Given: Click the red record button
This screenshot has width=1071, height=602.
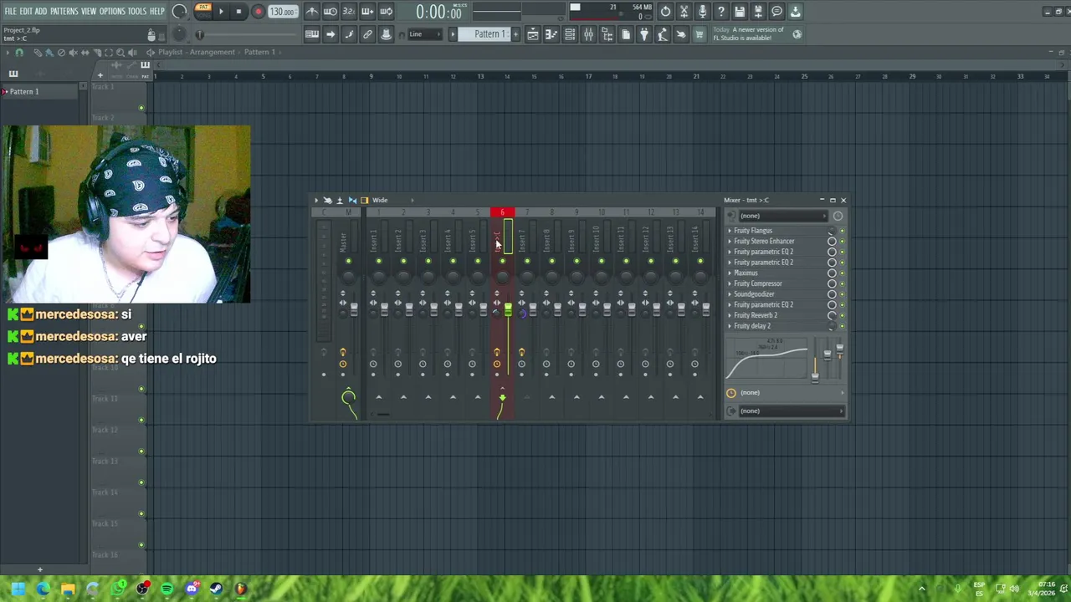Looking at the screenshot, I should (258, 12).
